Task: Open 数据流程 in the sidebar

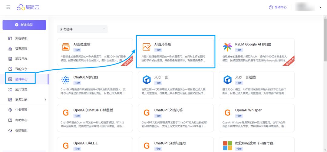Action: tap(21, 48)
